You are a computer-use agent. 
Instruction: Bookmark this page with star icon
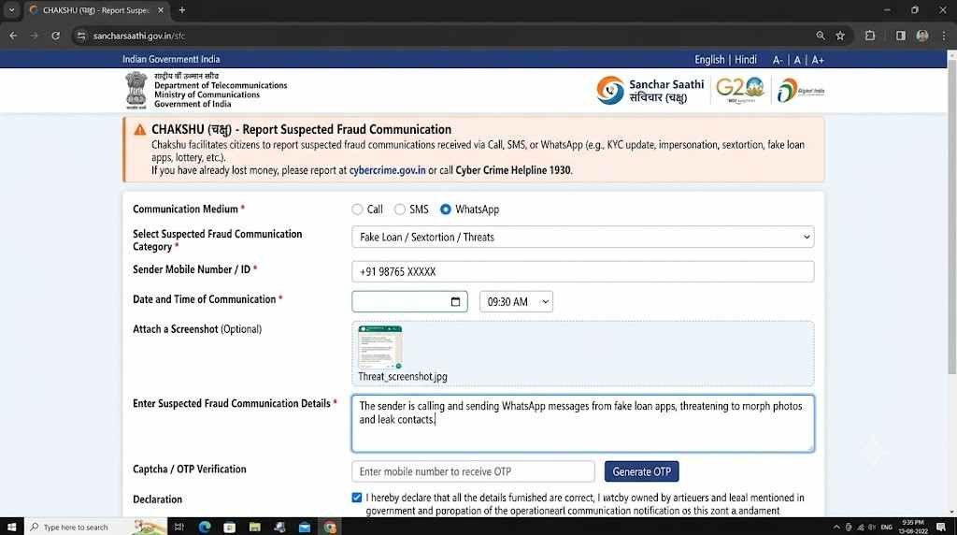[x=840, y=36]
